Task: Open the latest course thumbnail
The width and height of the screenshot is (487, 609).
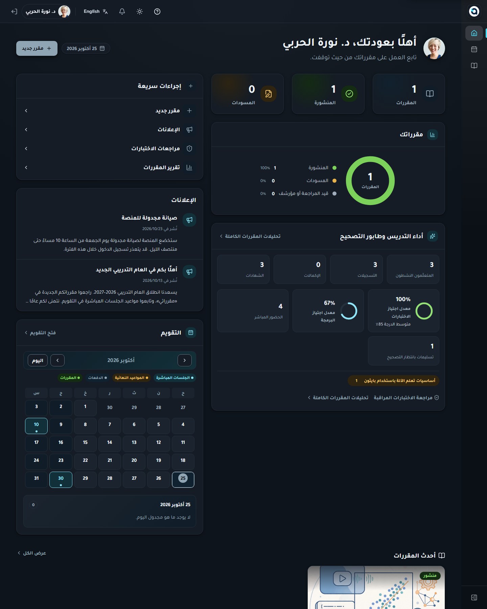Action: (x=376, y=587)
